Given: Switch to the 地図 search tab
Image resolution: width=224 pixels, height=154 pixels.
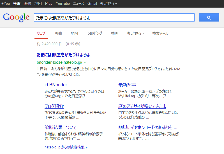Looking at the screenshot, I should [74, 33].
